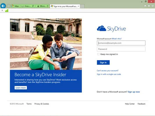
Task: Follow Can't access your account link
Action: [108, 70]
